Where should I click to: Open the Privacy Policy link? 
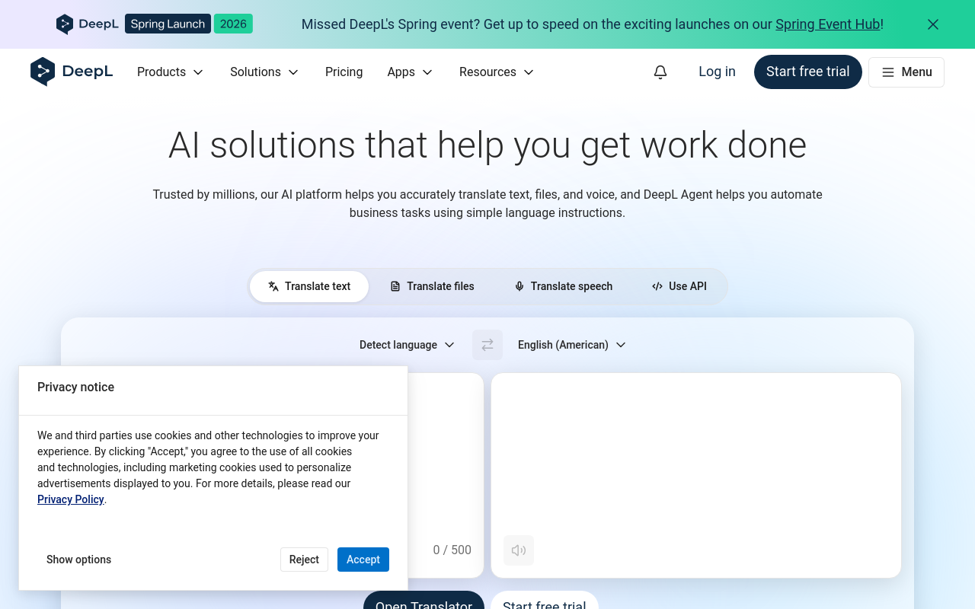click(x=71, y=499)
